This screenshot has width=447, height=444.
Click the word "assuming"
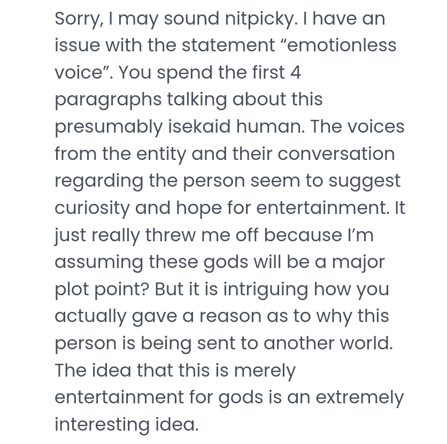pos(99,262)
